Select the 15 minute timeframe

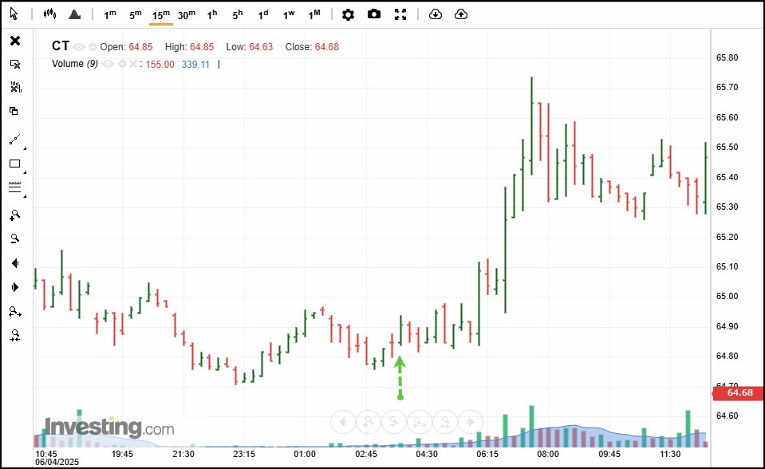click(x=160, y=15)
